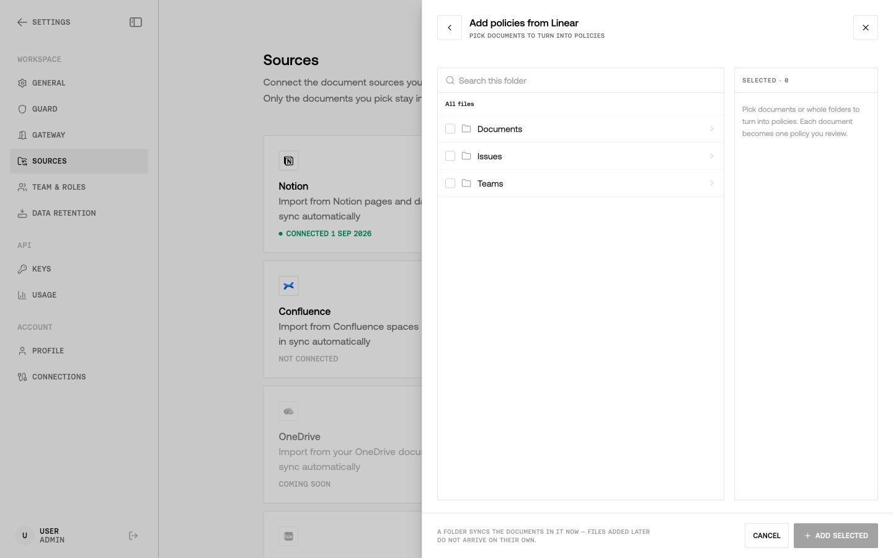Open General workspace settings
The image size is (893, 558).
[79, 83]
